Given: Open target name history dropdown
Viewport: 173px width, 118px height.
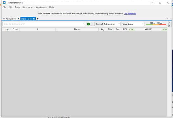Looking at the screenshot, I should click(x=84, y=24).
